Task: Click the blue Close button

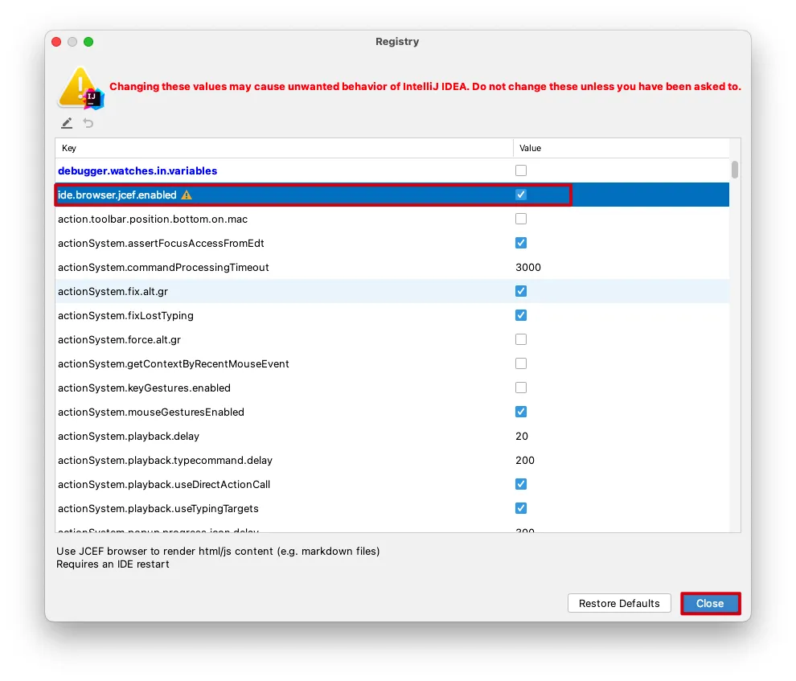Action: [x=710, y=603]
